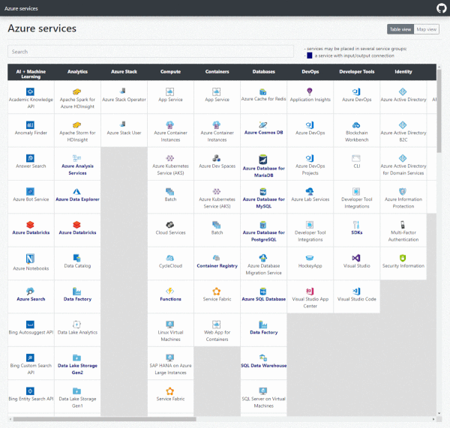Click Azure Database for PostgreSQL label
The width and height of the screenshot is (450, 428).
pyautogui.click(x=263, y=236)
